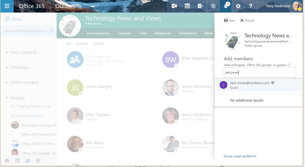The height and width of the screenshot is (167, 305).
Task: Open the Skype icon in header
Action: tap(213, 6)
